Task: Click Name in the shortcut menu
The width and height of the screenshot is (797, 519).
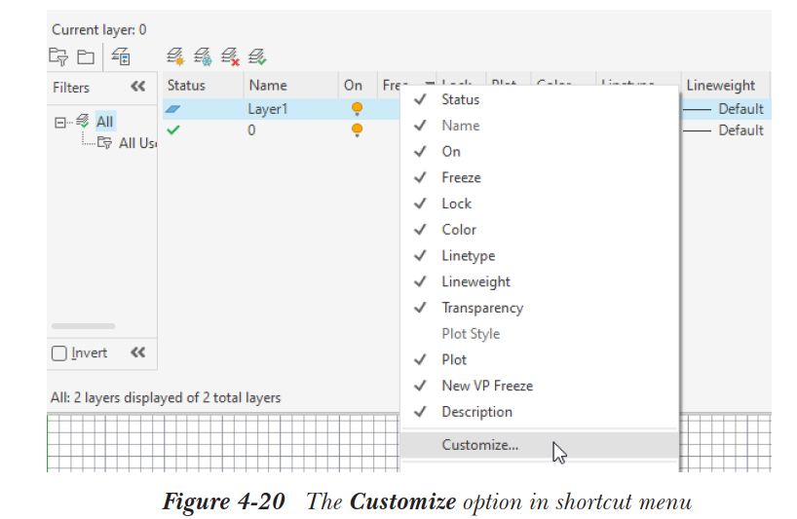Action: [540, 126]
